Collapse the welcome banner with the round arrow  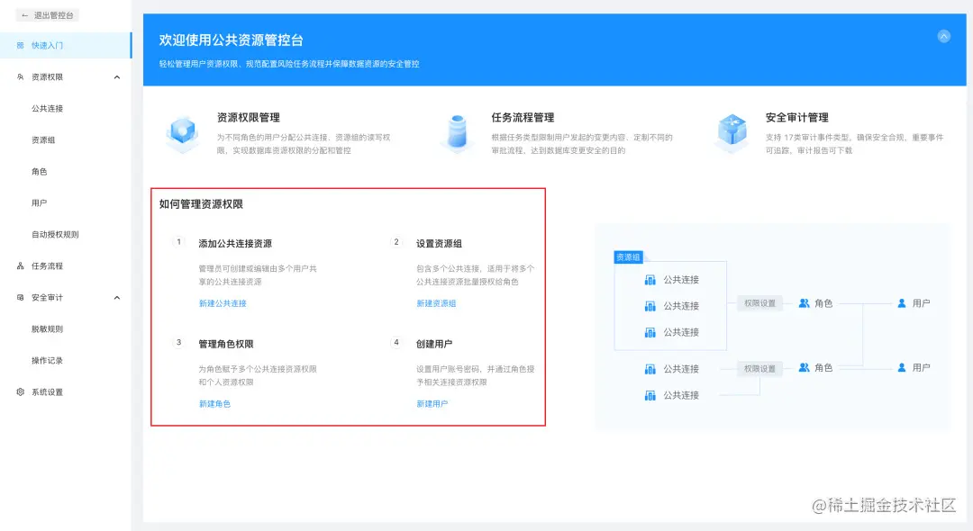(x=944, y=37)
